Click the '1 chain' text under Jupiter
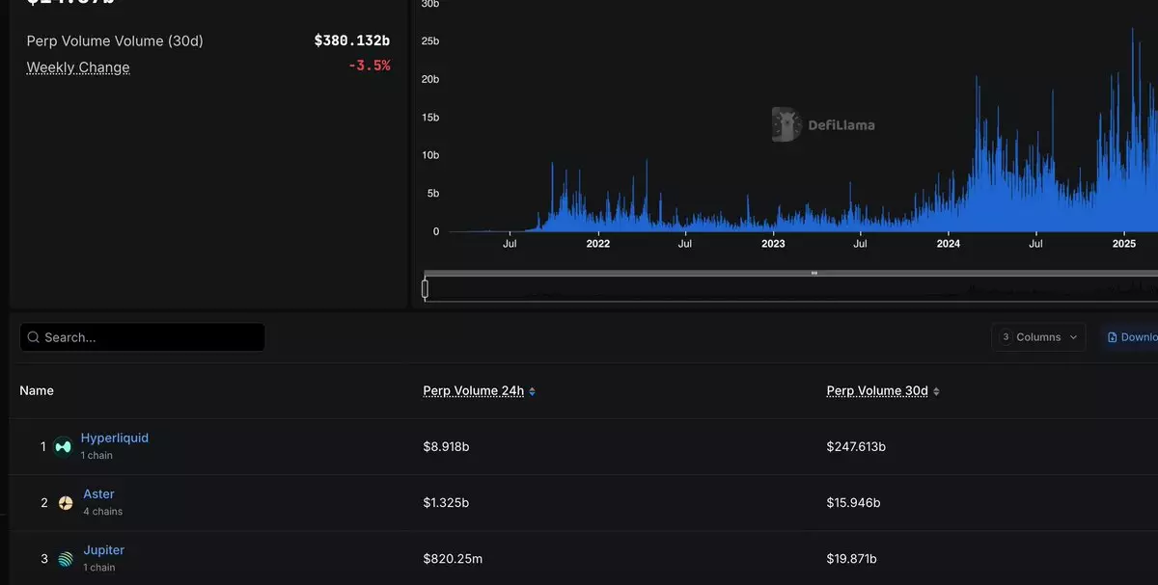The height and width of the screenshot is (585, 1158). click(99, 568)
